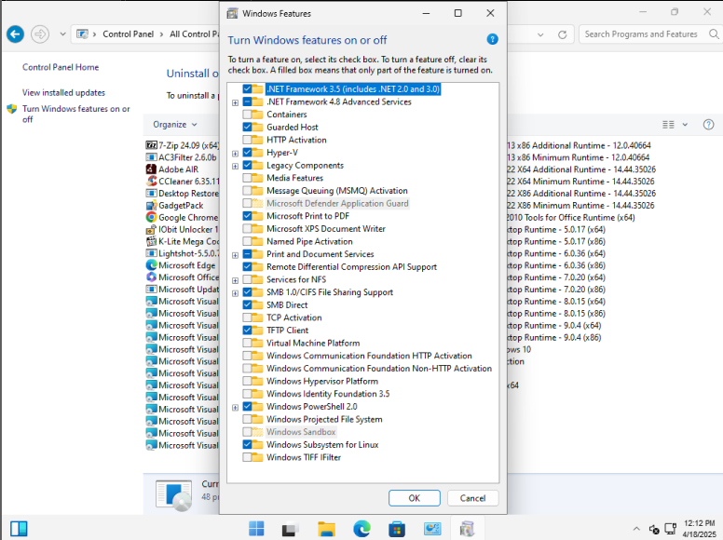
Task: Click the Widgets icon on taskbar
Action: click(x=19, y=529)
